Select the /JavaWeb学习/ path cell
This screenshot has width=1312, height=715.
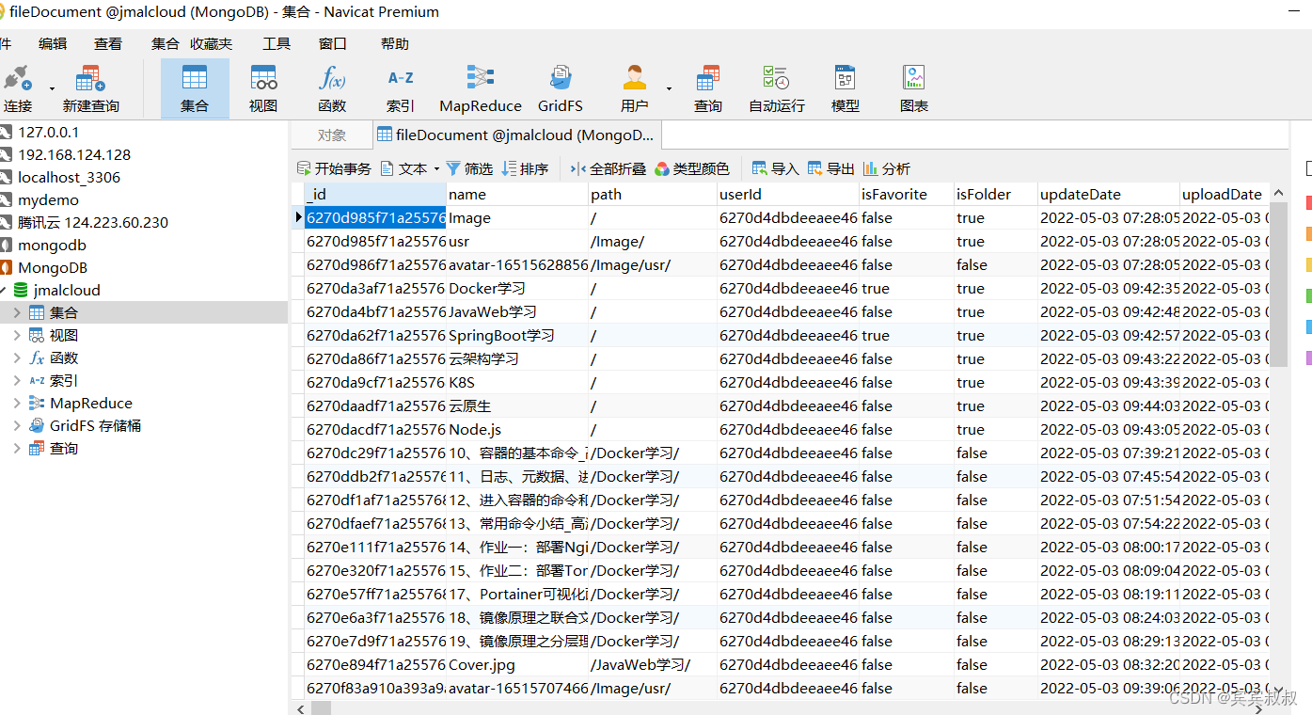point(653,664)
